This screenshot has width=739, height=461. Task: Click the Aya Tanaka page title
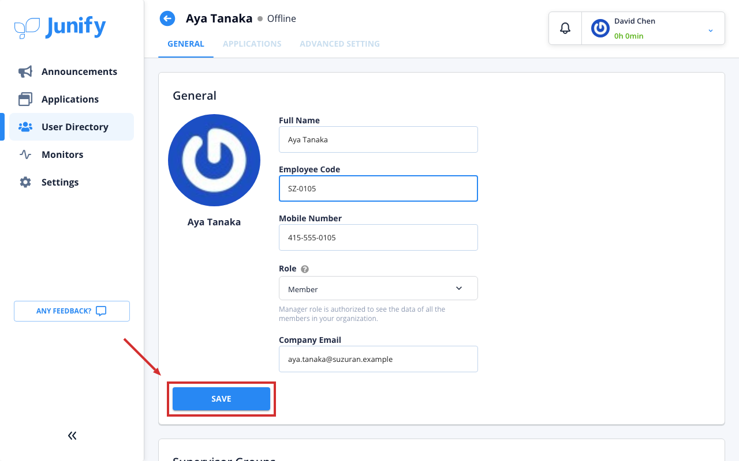[219, 18]
